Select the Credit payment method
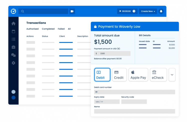This screenshot has width=187, height=122. pos(119,75)
